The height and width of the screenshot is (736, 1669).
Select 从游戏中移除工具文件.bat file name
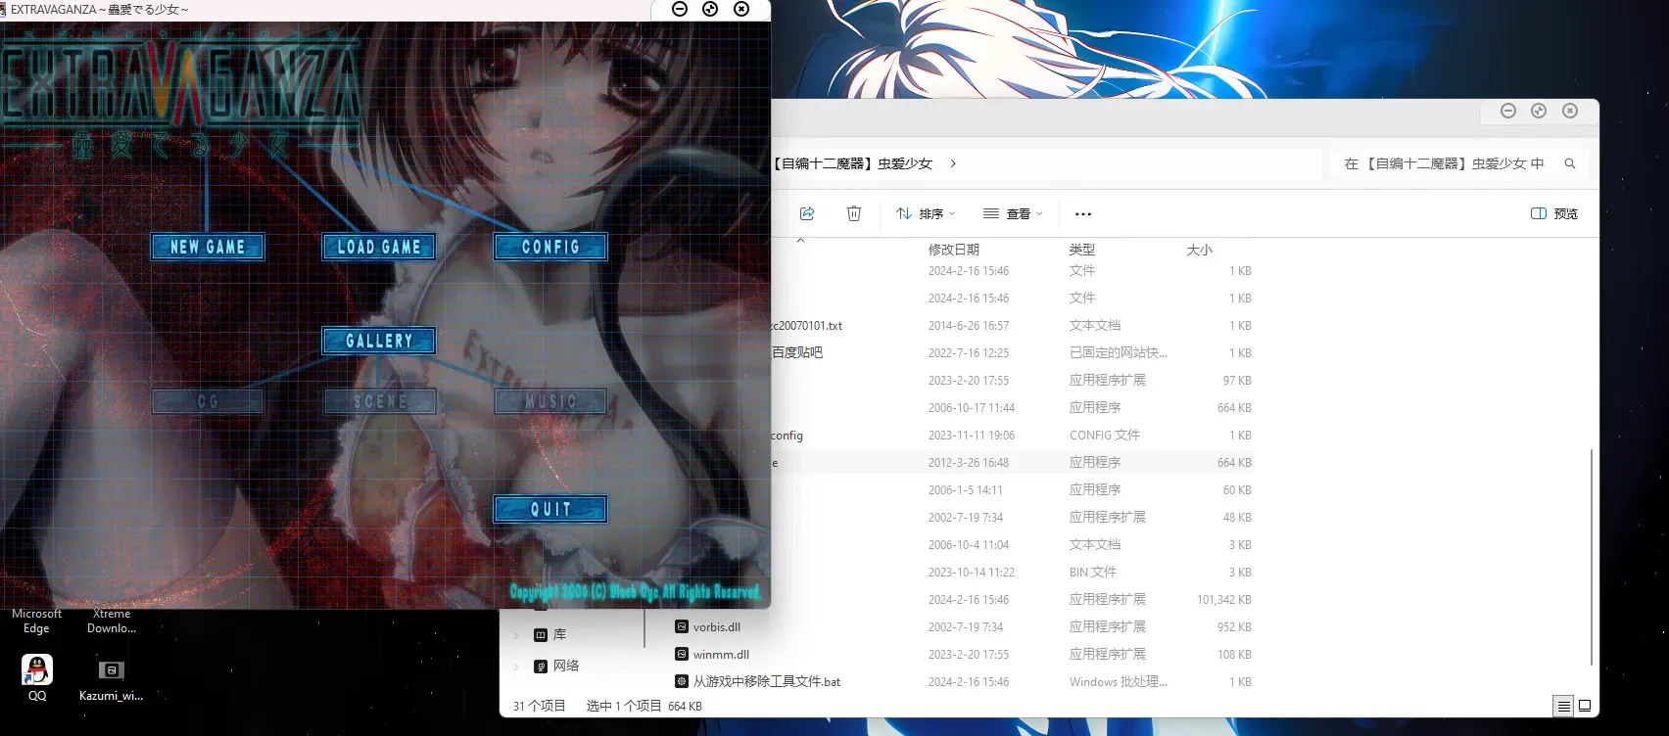767,682
